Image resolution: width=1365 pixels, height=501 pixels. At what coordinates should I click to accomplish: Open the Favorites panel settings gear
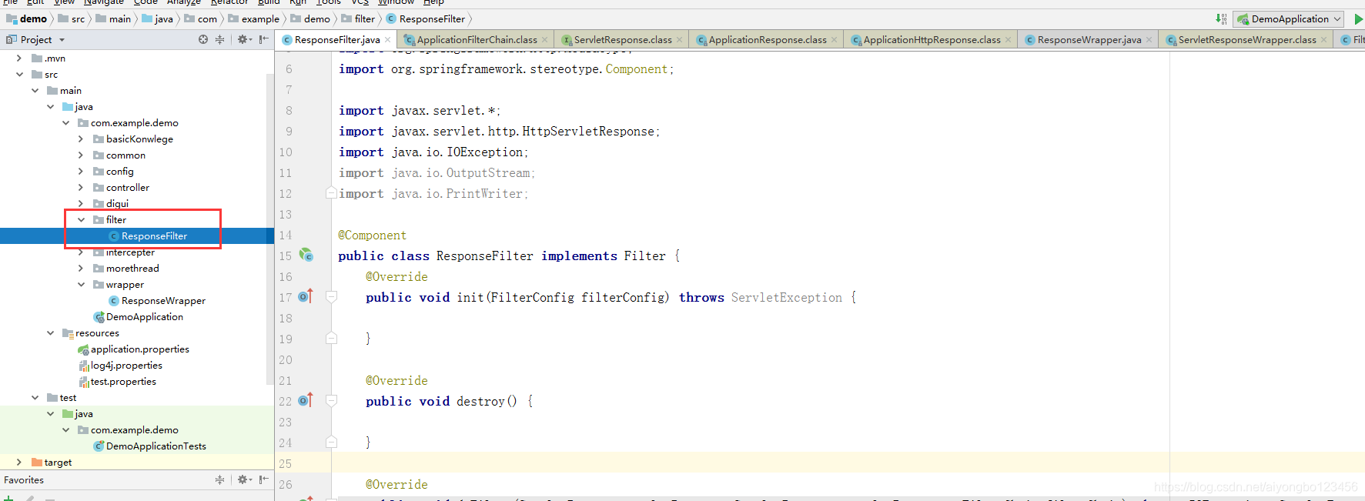click(244, 479)
